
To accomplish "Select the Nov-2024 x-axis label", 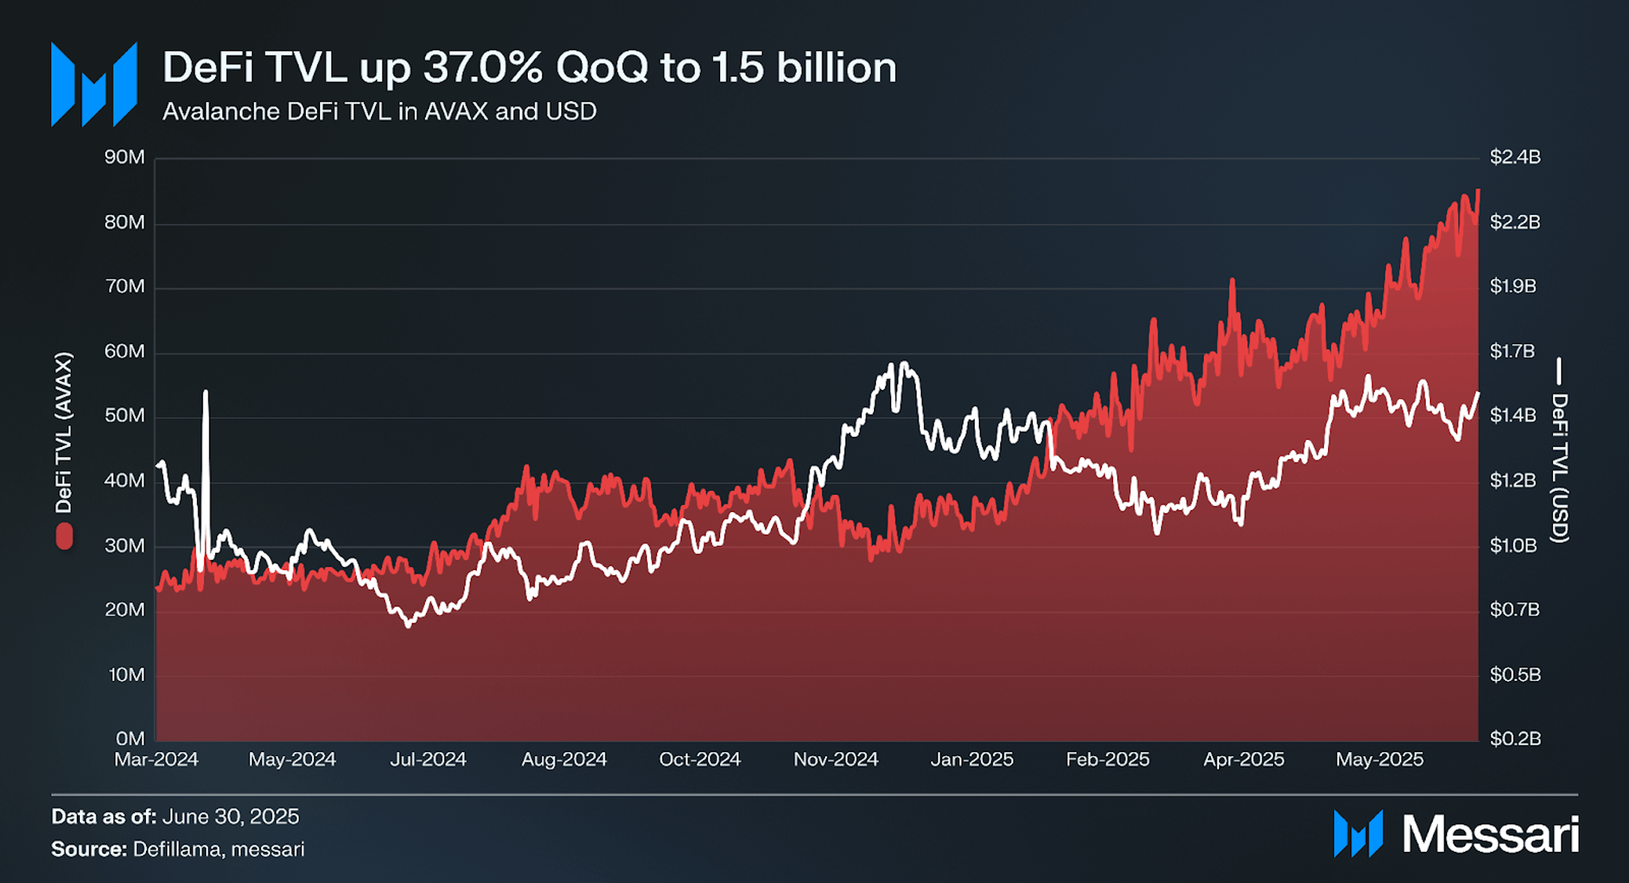I will [836, 759].
